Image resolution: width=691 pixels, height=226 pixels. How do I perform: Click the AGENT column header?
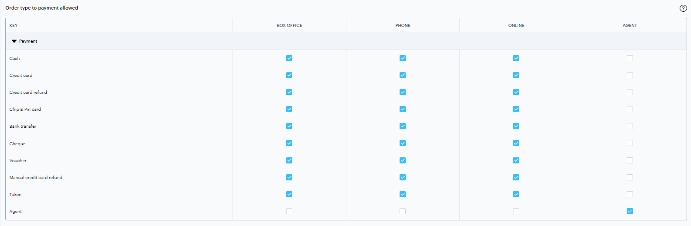coord(630,26)
